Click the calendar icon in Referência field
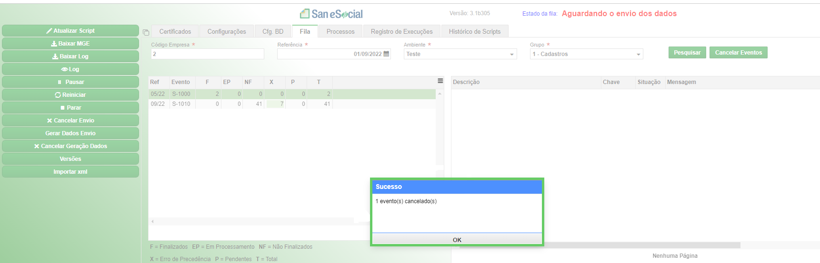Viewport: 820px width, 263px height. pyautogui.click(x=386, y=54)
